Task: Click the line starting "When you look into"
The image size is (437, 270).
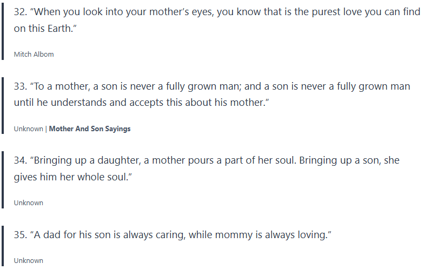Action: coord(216,12)
